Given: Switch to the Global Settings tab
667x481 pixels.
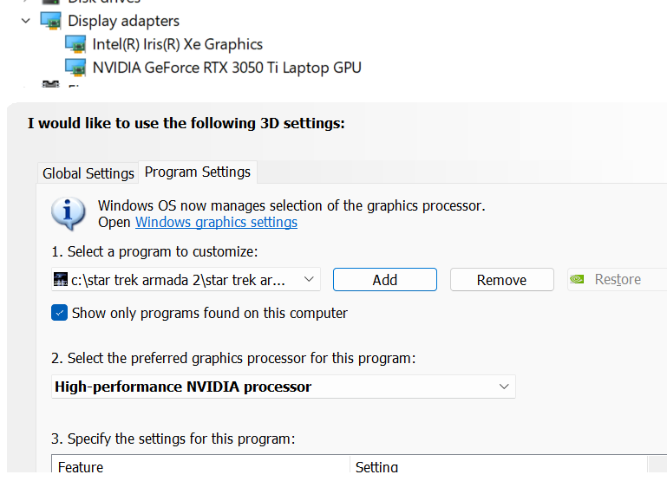Looking at the screenshot, I should click(88, 173).
